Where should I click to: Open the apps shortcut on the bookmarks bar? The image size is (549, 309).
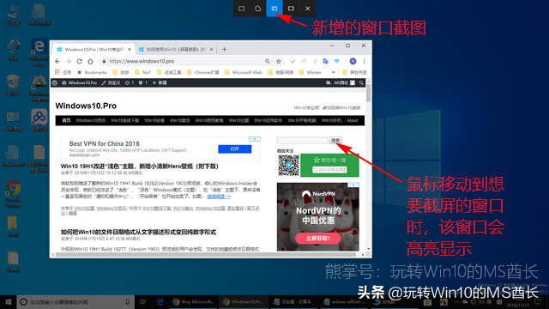pos(63,72)
